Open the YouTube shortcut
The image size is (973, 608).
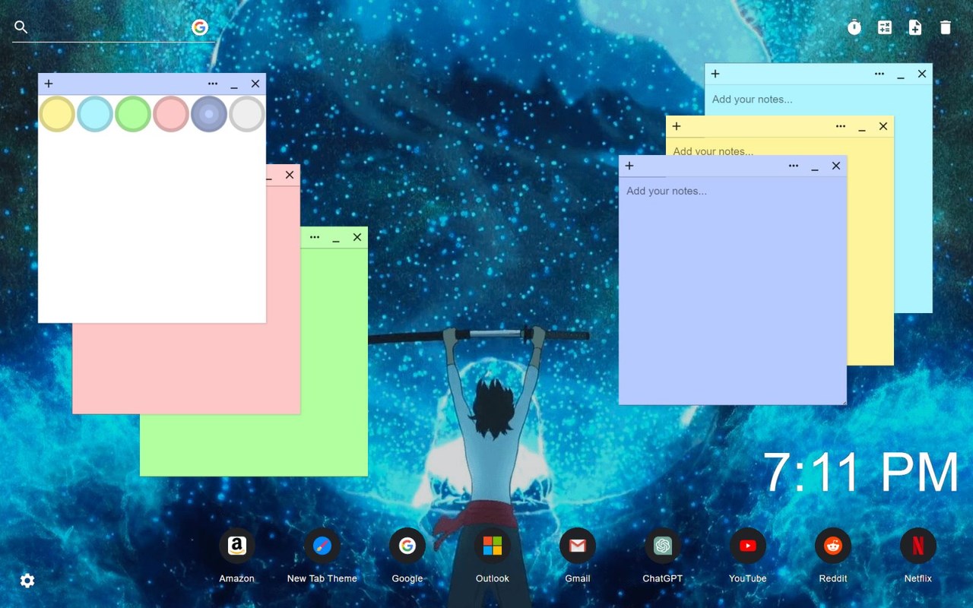[748, 546]
